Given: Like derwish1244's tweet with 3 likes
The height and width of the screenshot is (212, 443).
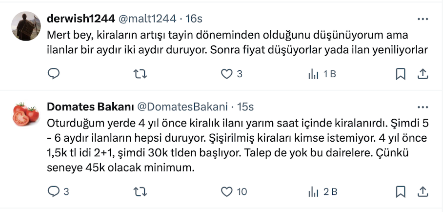Looking at the screenshot, I should (226, 74).
